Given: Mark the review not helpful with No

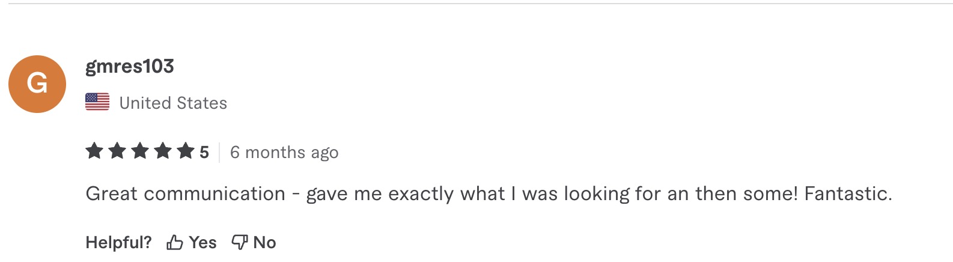Looking at the screenshot, I should pyautogui.click(x=254, y=242).
